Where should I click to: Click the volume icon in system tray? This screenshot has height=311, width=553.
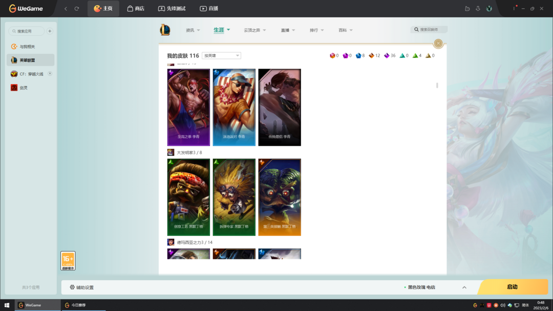click(503, 305)
